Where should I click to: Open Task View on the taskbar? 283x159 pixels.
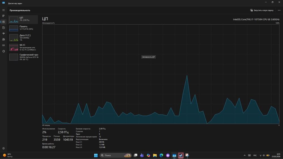(136, 155)
